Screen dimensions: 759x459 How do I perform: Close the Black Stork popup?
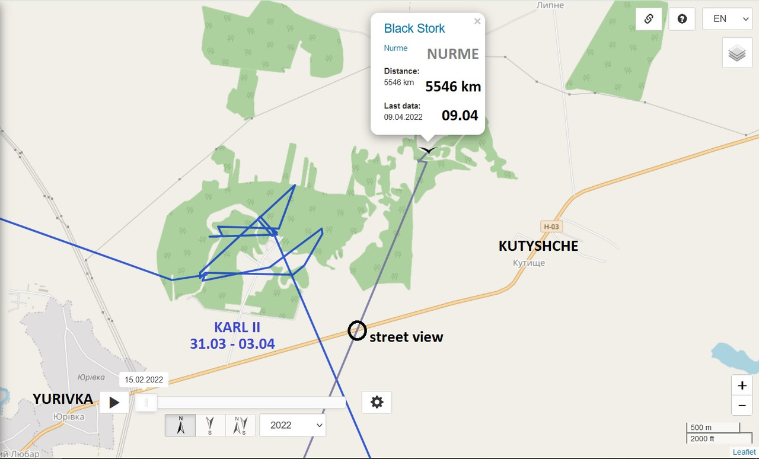[x=477, y=21]
